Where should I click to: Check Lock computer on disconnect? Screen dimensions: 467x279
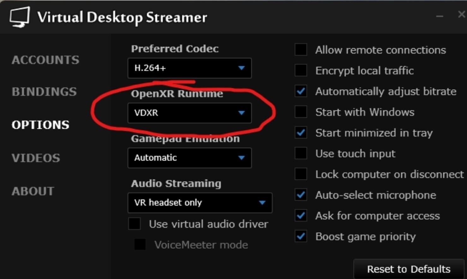[301, 174]
